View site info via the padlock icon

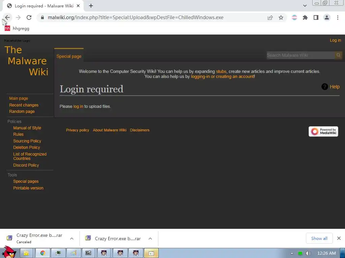click(x=42, y=17)
